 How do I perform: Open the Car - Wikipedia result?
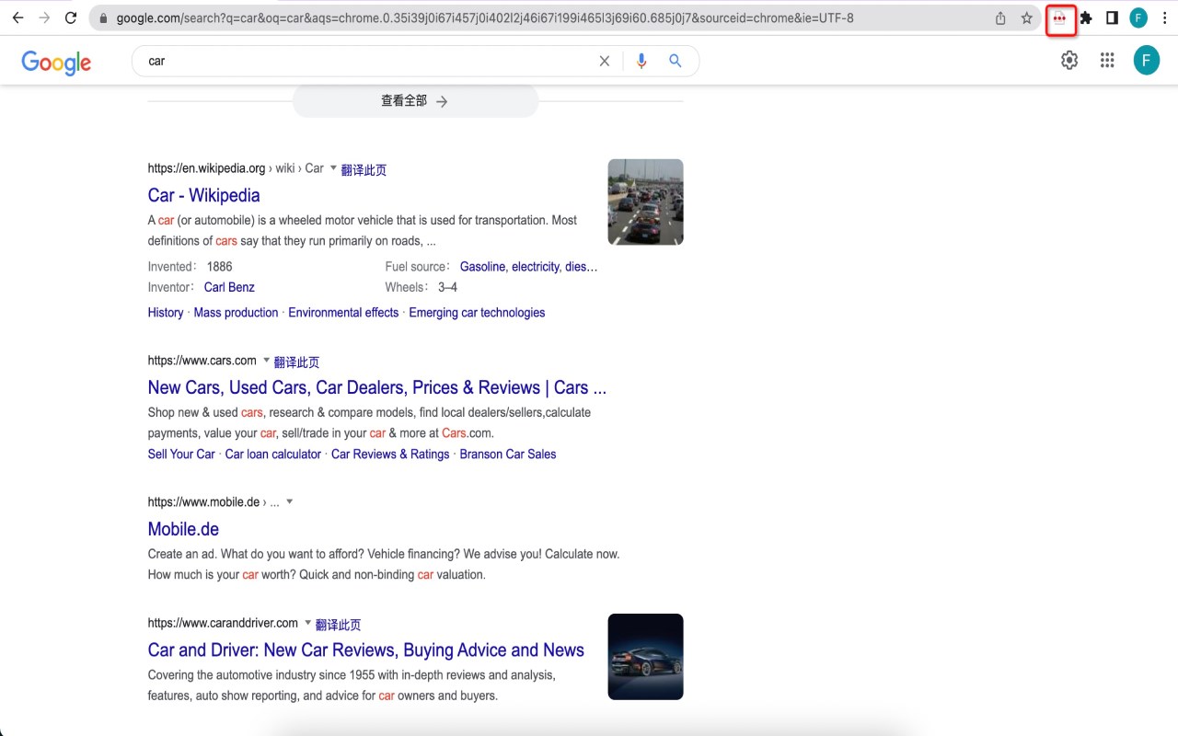pos(204,195)
